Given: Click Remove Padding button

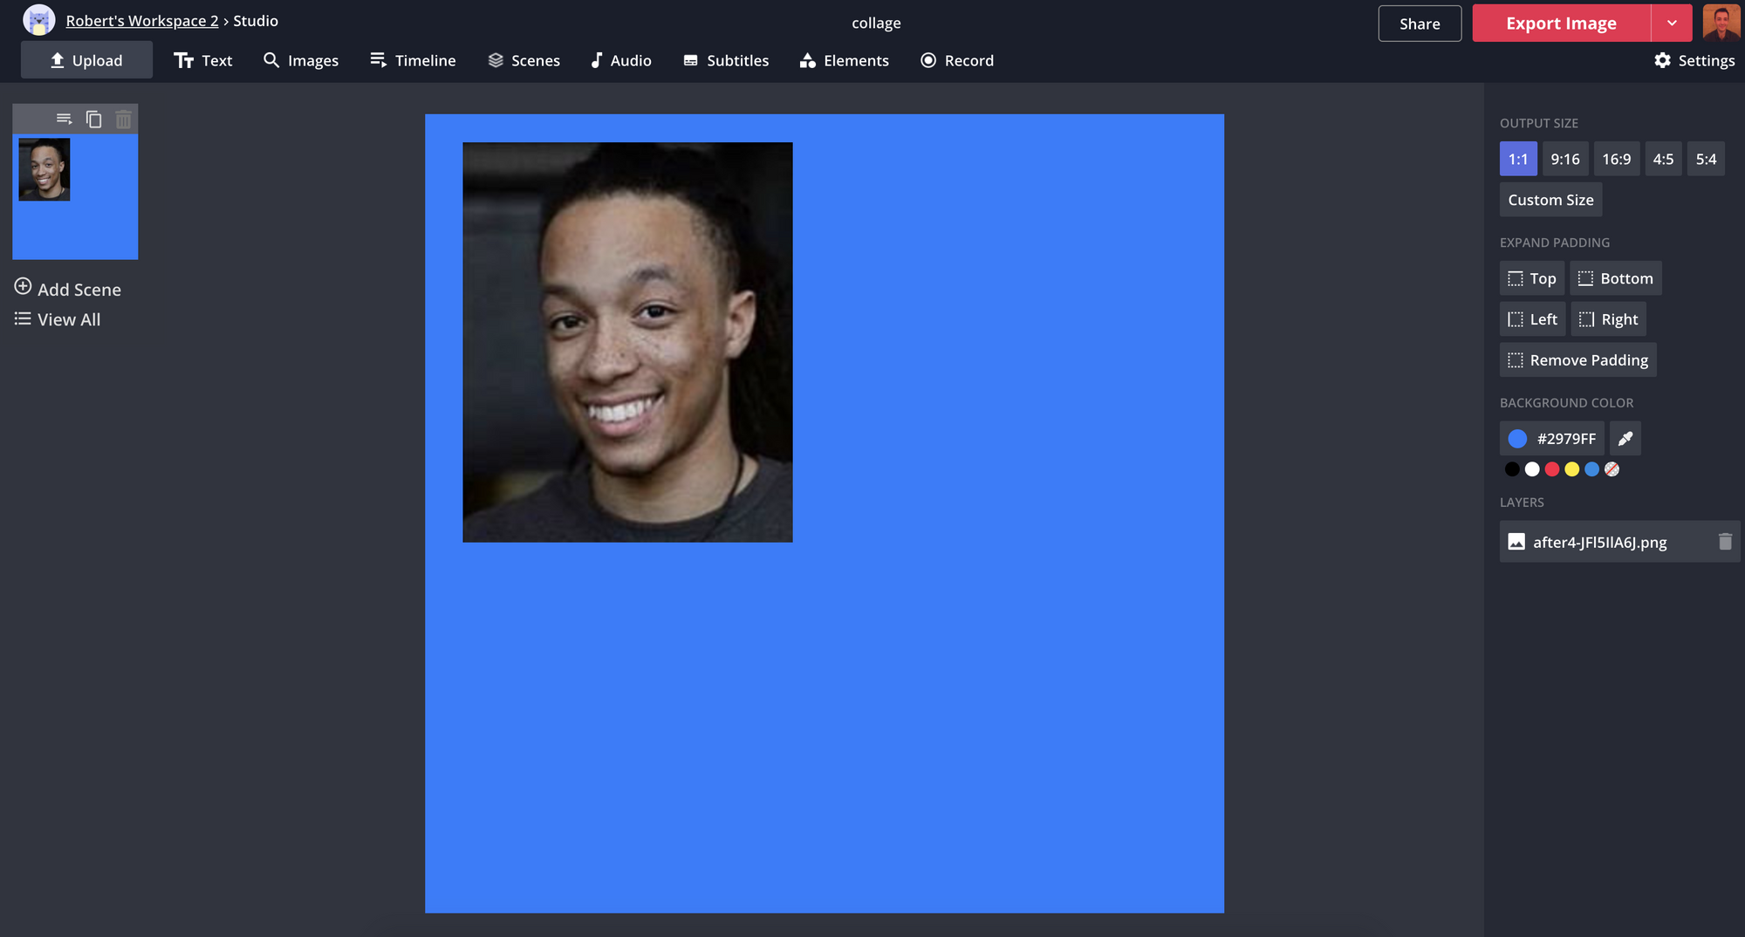Looking at the screenshot, I should coord(1577,360).
